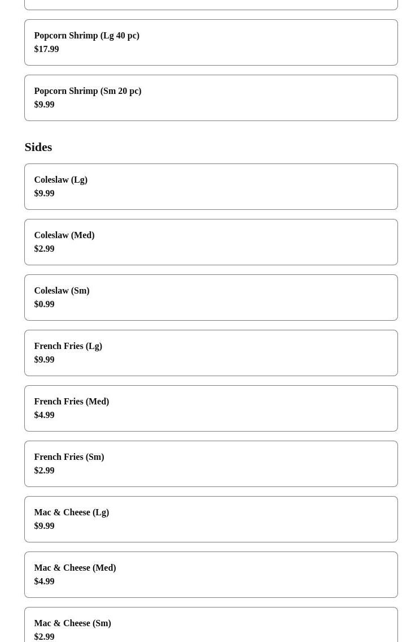Viewport: 411px width, 642px height.
Task: Choose the French Fries (Med) card
Action: tap(211, 408)
